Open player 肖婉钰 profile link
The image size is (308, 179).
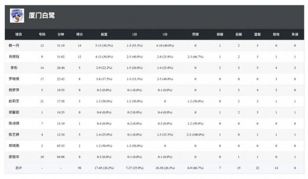(14, 57)
